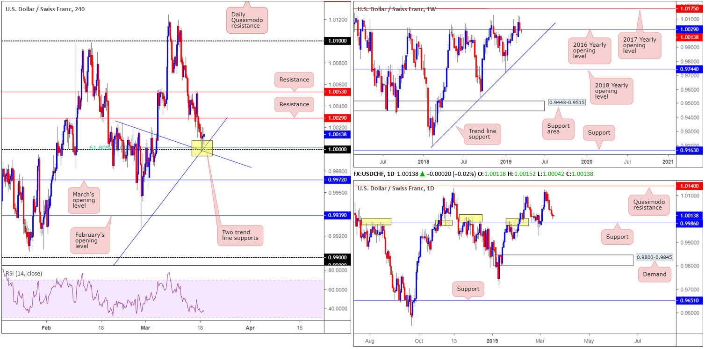Image resolution: width=705 pixels, height=349 pixels.
Task: Select the '2018 Yearly opening level' callout
Action: [x=611, y=91]
